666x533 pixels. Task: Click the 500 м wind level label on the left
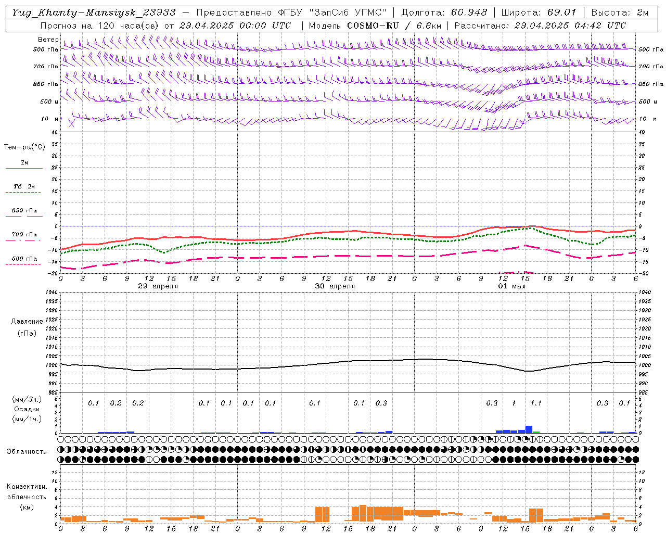(x=49, y=102)
